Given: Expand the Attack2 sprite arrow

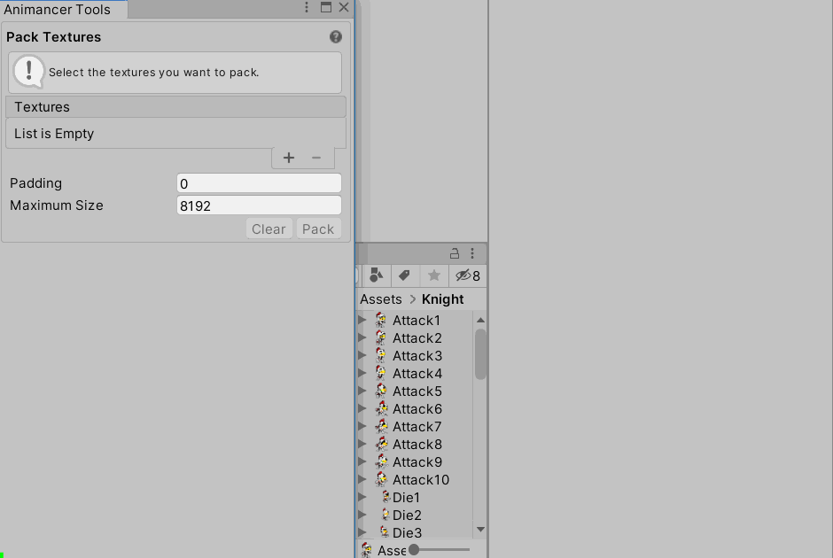Looking at the screenshot, I should coord(362,337).
